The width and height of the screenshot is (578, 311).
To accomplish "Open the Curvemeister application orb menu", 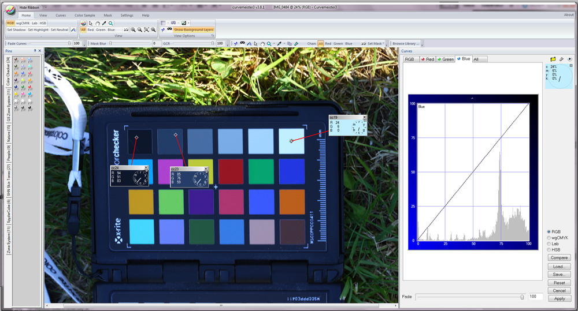I will 10,10.
